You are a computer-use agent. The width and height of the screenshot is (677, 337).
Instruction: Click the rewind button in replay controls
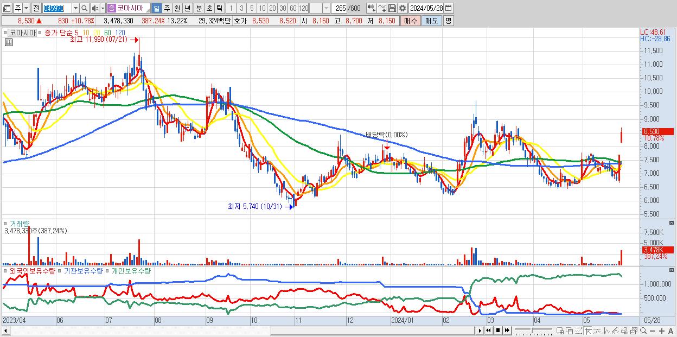coord(488,330)
